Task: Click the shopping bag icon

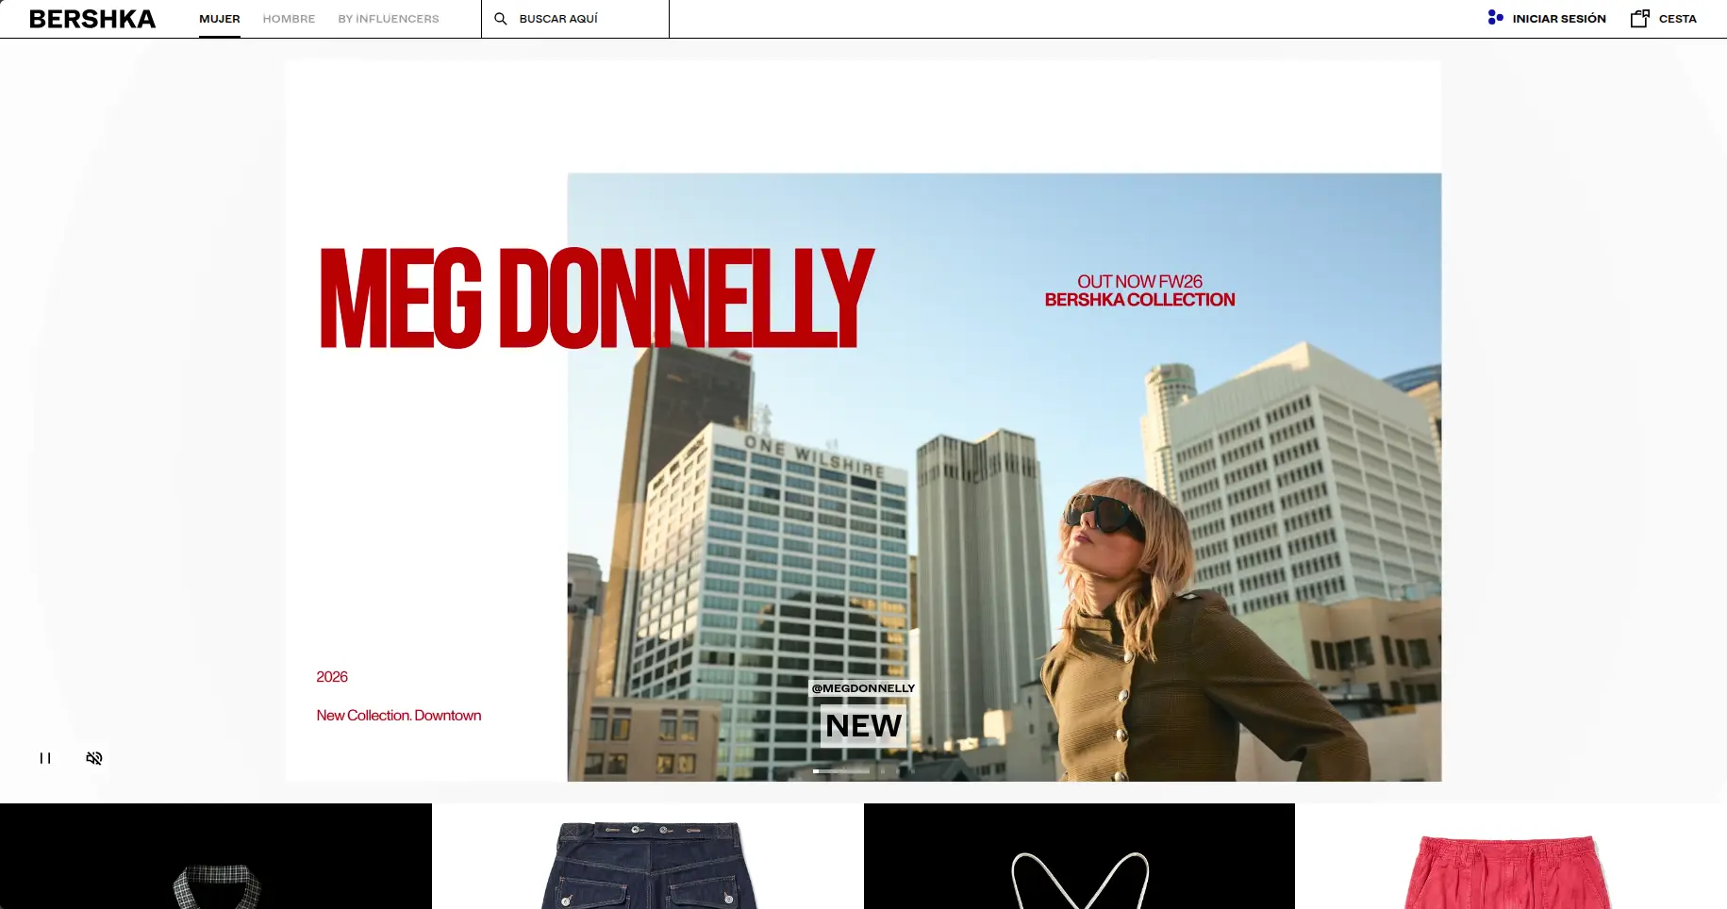Action: (x=1640, y=18)
